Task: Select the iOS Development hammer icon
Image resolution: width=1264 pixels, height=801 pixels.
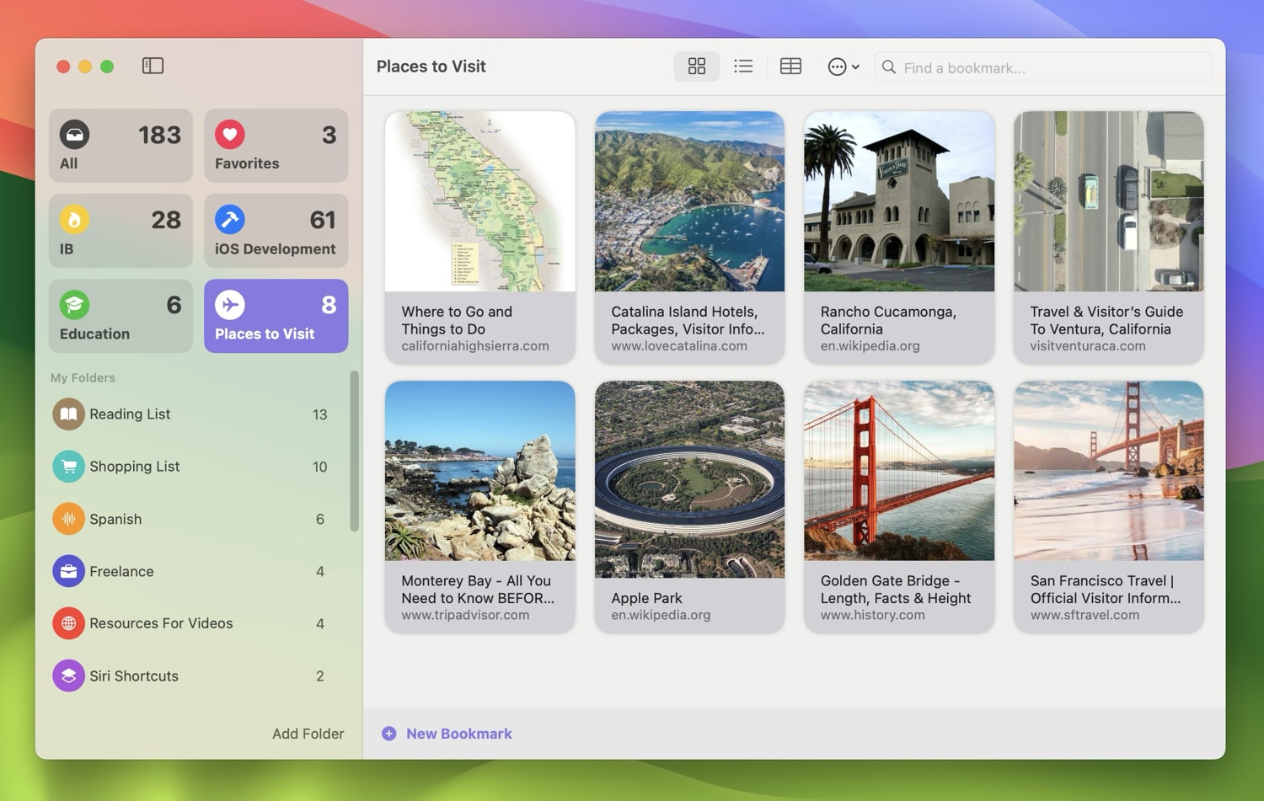Action: pyautogui.click(x=230, y=220)
